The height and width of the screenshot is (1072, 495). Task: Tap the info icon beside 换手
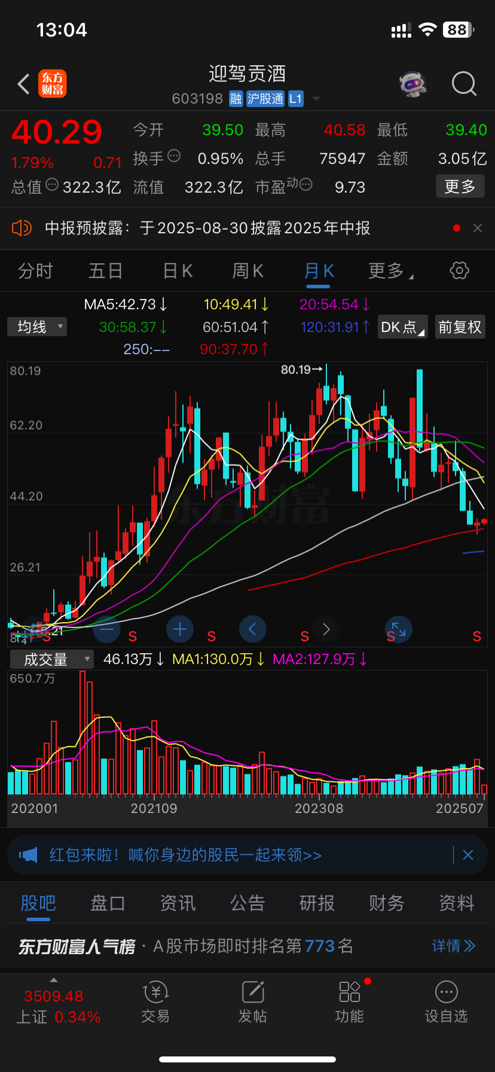coord(174,156)
